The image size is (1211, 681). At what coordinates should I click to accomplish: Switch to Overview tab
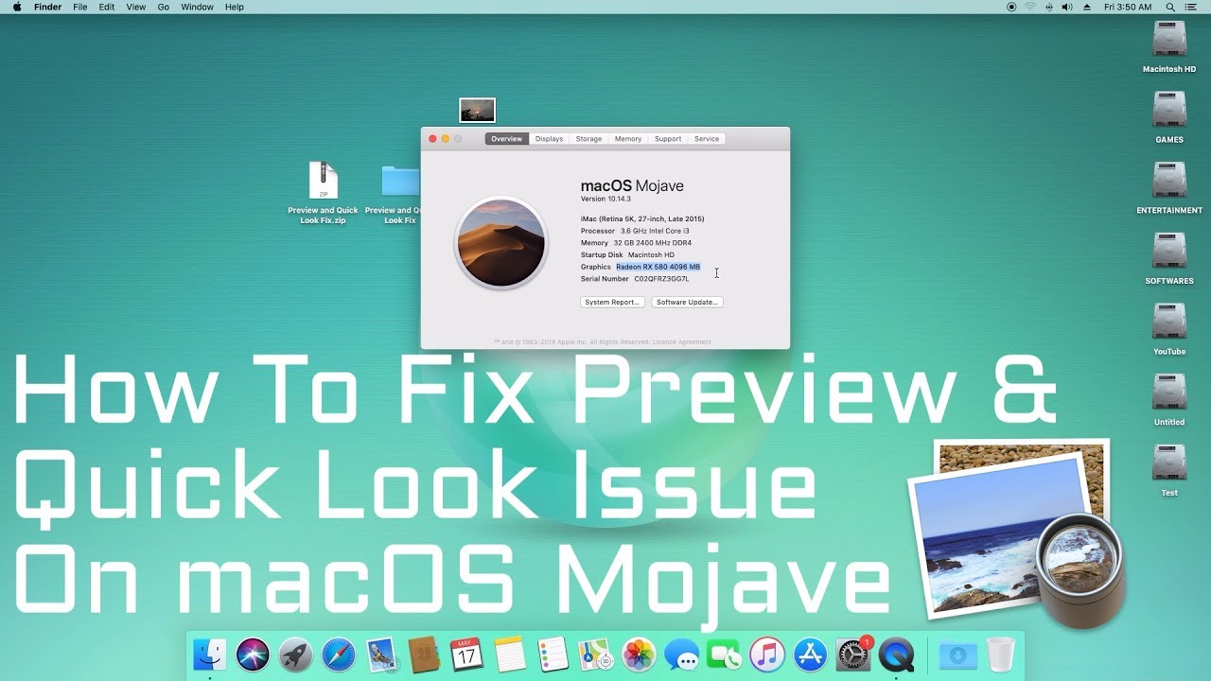(506, 139)
